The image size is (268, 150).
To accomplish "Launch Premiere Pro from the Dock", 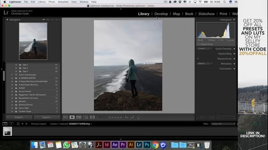I will coord(123,145).
